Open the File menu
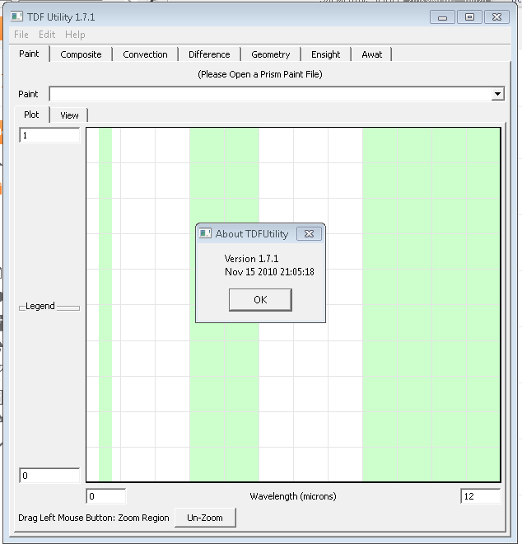The height and width of the screenshot is (549, 522). [x=21, y=35]
